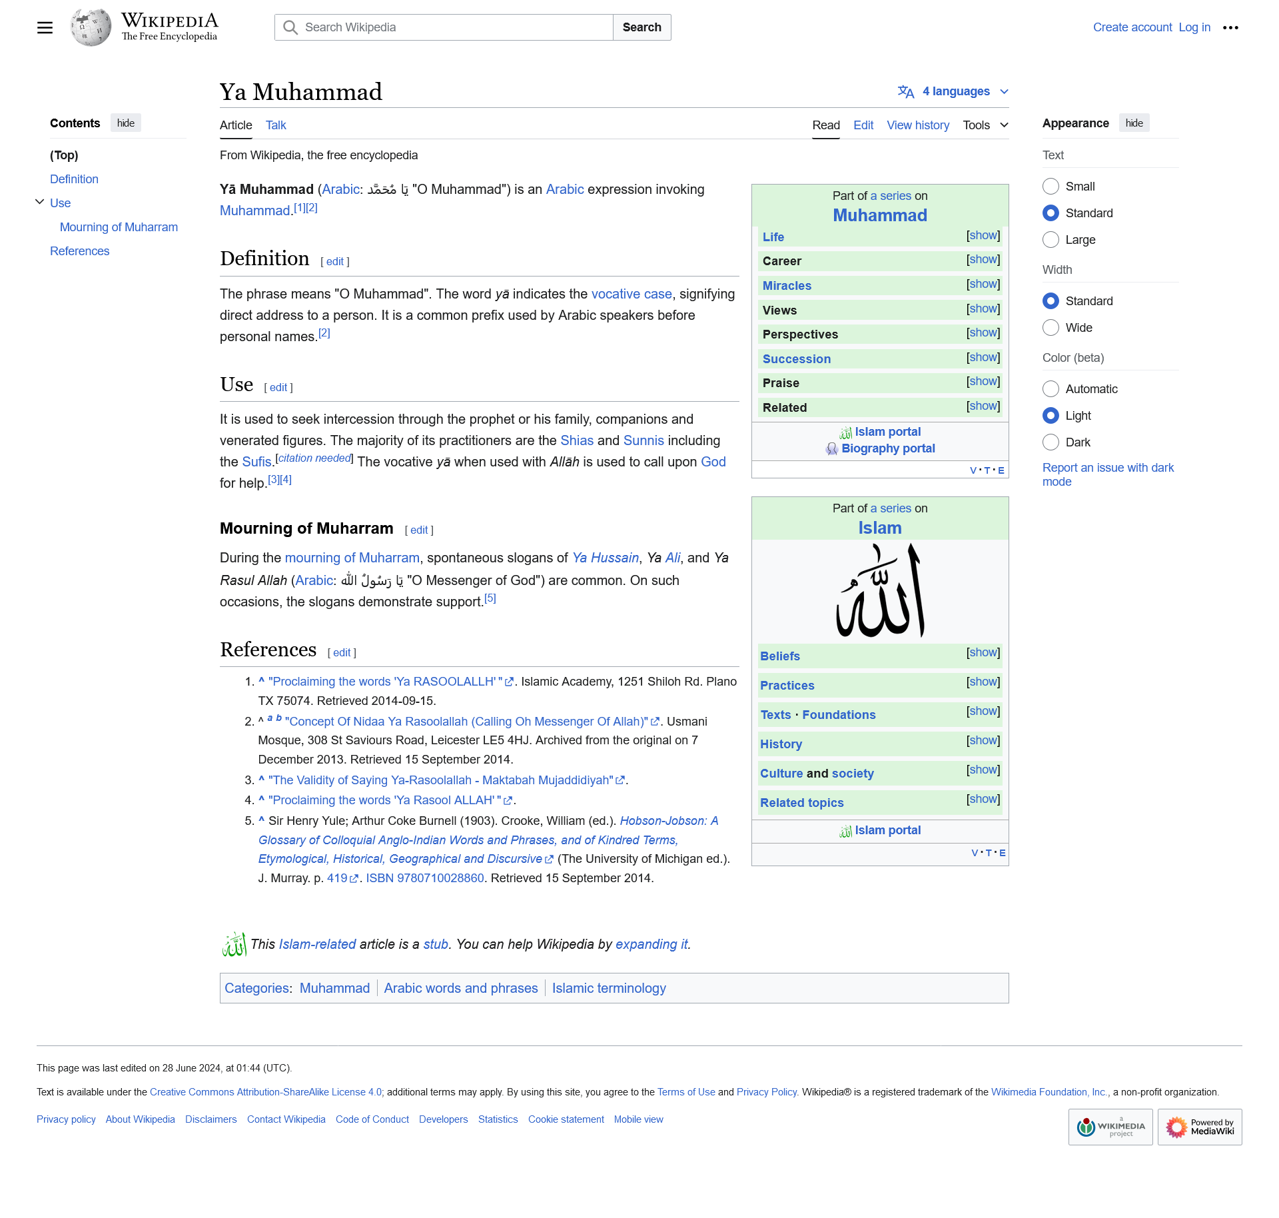Click the green Islam stub icon

(x=234, y=944)
